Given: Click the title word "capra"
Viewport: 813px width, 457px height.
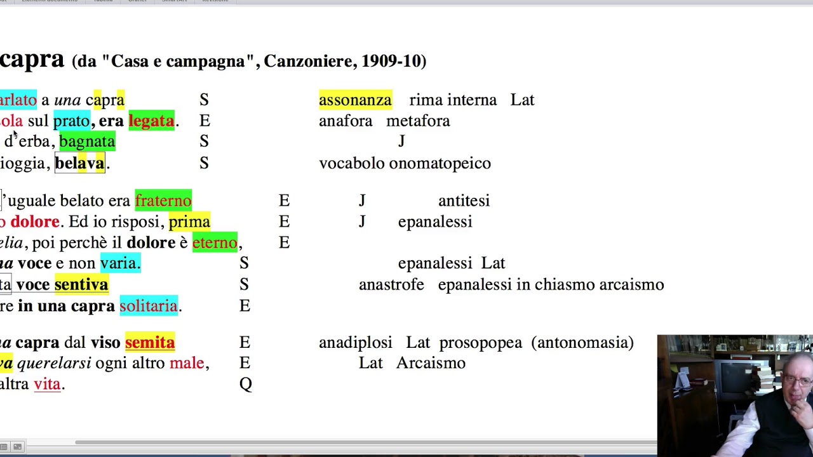Looking at the screenshot, I should click(32, 59).
